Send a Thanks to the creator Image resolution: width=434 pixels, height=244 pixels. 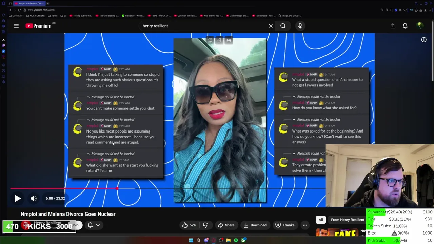point(285,225)
